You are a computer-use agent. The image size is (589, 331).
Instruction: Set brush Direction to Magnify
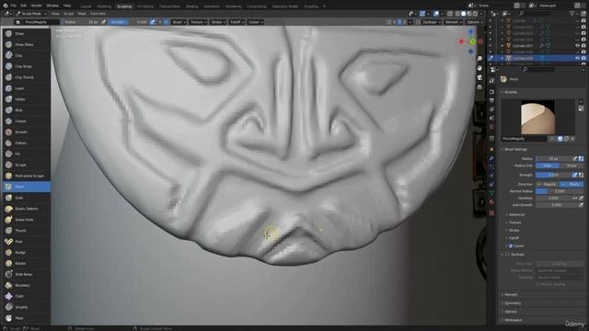click(548, 184)
